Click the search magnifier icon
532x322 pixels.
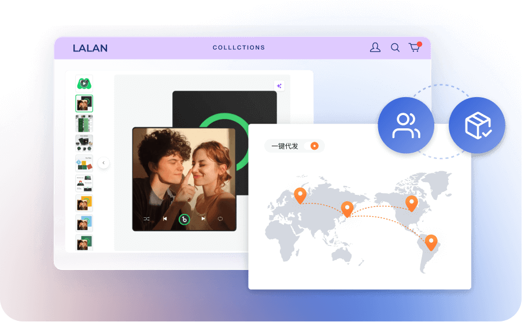coord(395,48)
